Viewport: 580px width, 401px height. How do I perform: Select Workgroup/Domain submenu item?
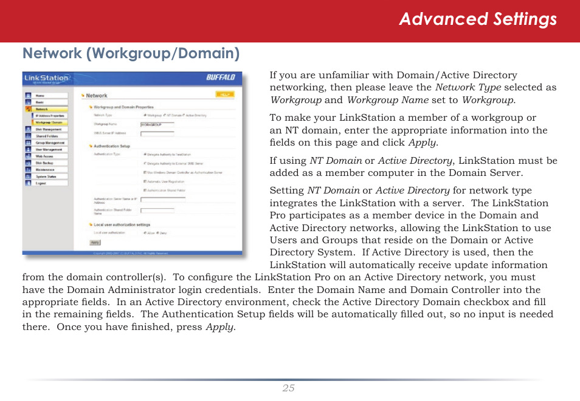[50, 122]
